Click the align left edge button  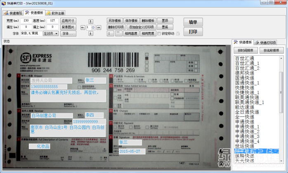[110, 33]
